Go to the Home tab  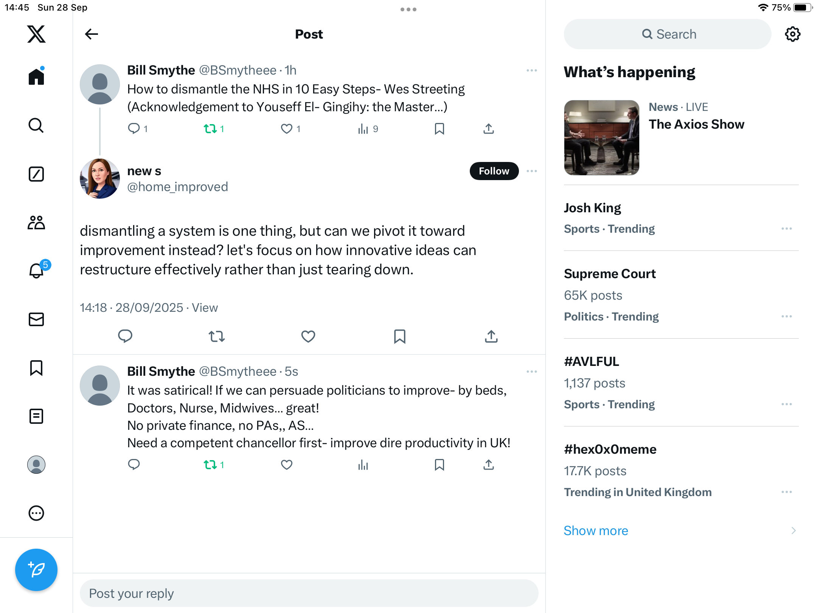click(x=36, y=77)
